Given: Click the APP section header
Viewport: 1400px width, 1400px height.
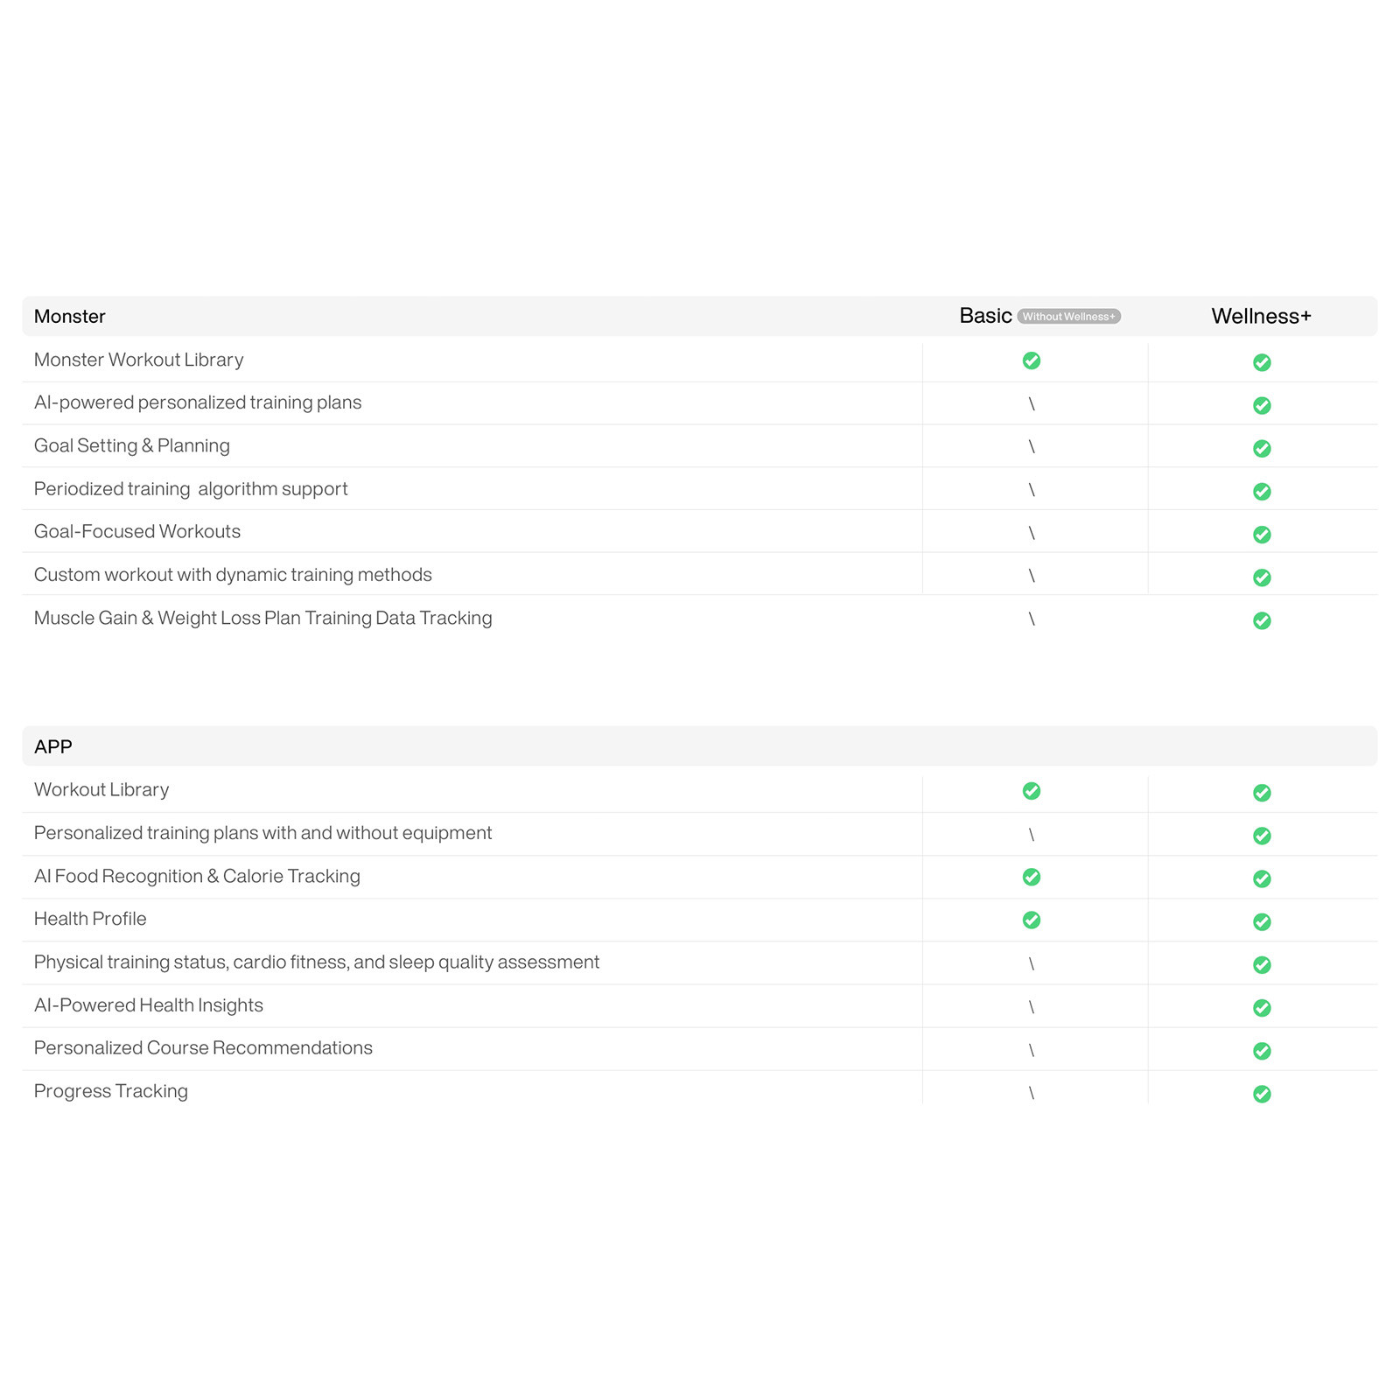Looking at the screenshot, I should (x=53, y=746).
